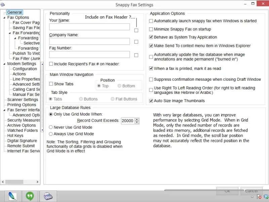
Task: Check include Your Name on fax header
Action: tap(136, 30)
